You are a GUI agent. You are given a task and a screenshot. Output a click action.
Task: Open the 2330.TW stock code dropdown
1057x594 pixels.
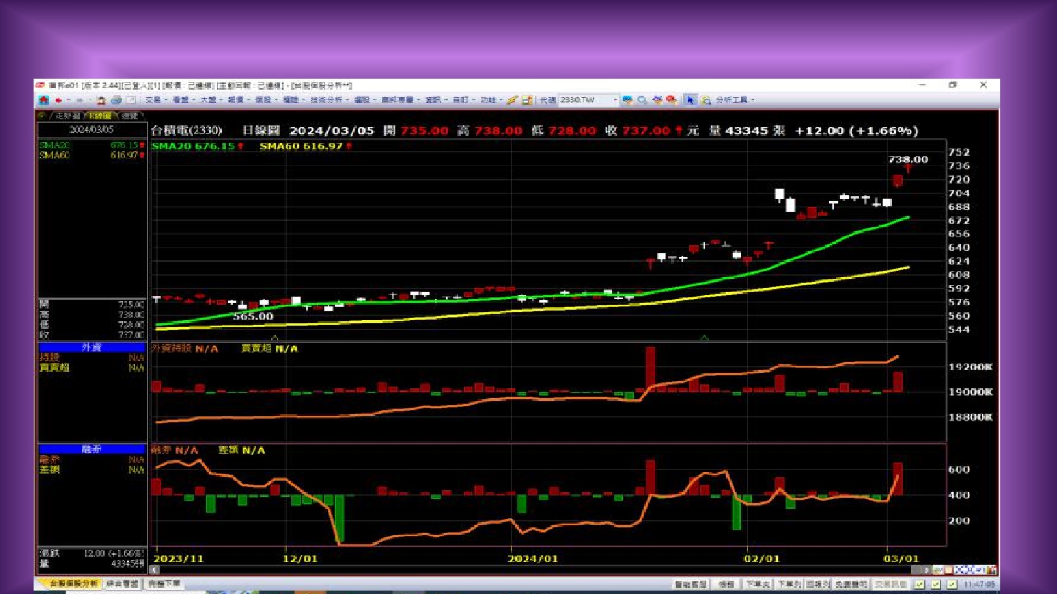615,100
